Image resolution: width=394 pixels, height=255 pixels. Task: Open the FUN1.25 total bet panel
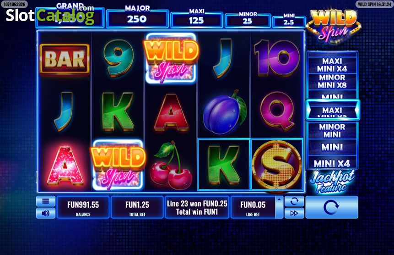coord(137,207)
